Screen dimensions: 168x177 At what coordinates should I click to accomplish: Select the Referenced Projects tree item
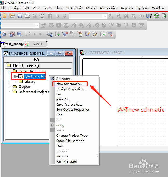coord(34,92)
